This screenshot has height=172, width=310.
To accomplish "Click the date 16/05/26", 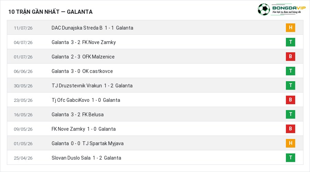I will pos(23,115).
